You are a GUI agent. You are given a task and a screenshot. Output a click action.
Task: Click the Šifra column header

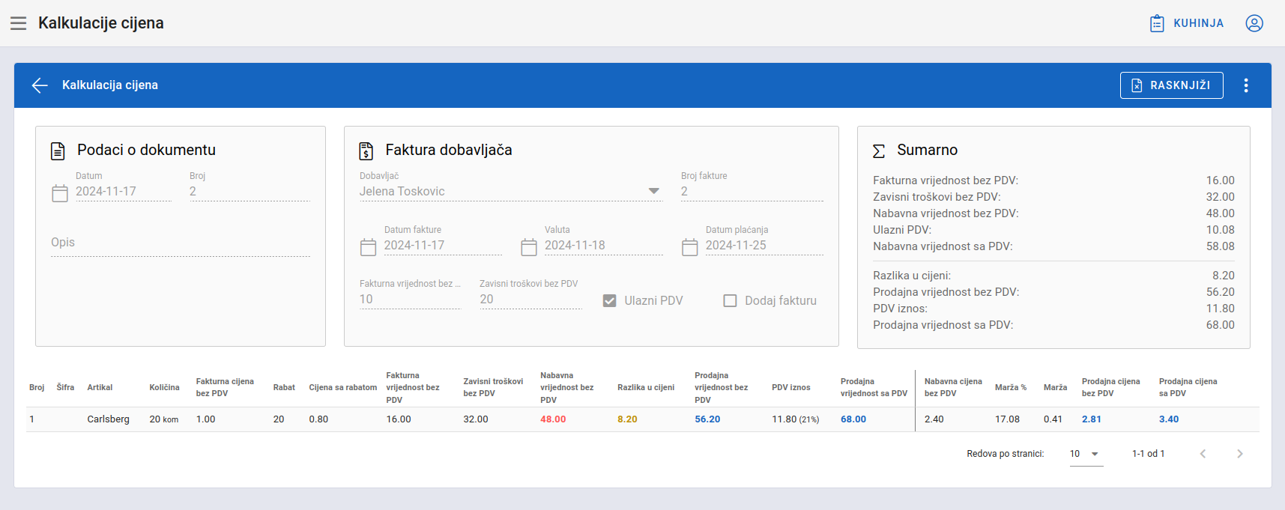tap(65, 387)
